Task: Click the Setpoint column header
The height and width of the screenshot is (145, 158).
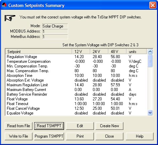Action: point(39,52)
